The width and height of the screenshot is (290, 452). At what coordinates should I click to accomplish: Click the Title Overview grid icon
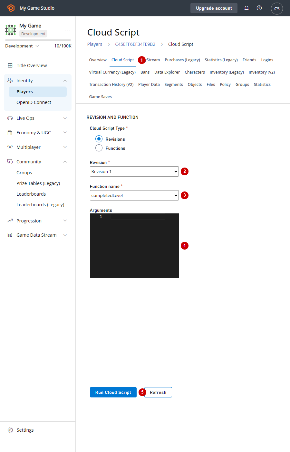point(10,65)
